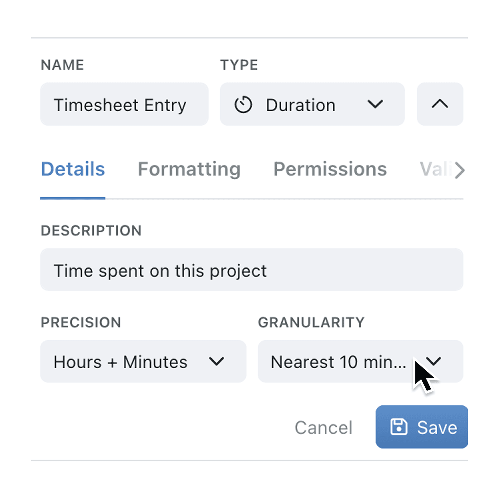Switch to the Details tab
This screenshot has width=499, height=499.
[x=73, y=169]
